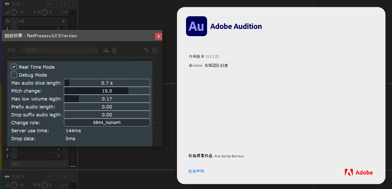Screen dimensions: 392x189
Task: Click the 轨道 4 pan knob
Action: [44, 185]
